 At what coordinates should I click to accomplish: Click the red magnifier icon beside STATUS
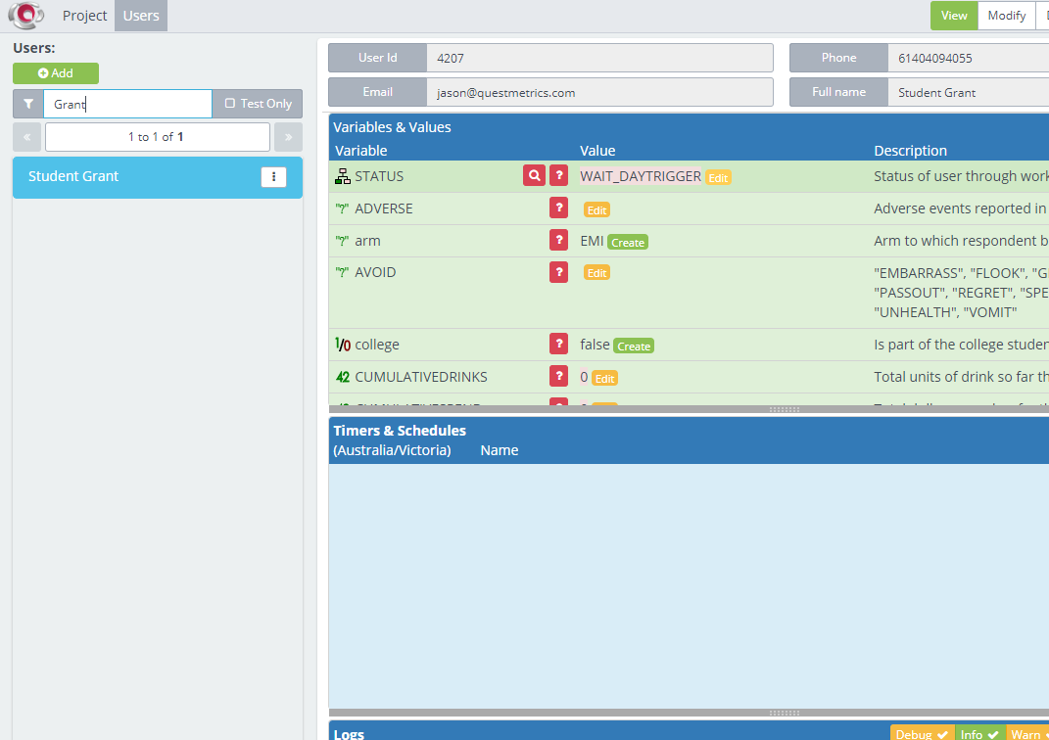(534, 176)
